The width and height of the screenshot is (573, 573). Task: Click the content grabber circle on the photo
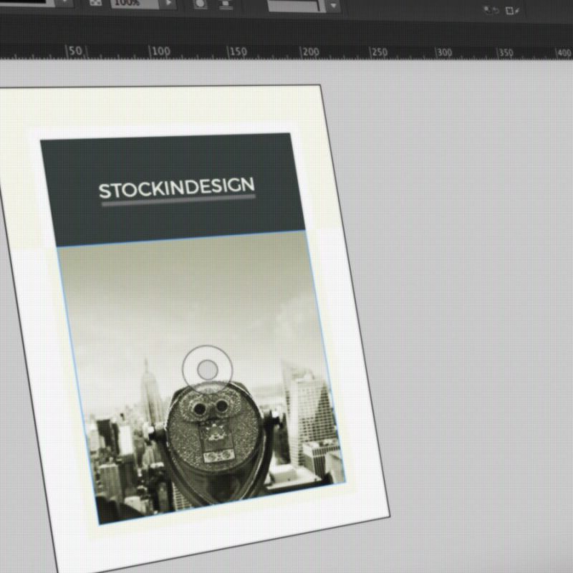207,370
